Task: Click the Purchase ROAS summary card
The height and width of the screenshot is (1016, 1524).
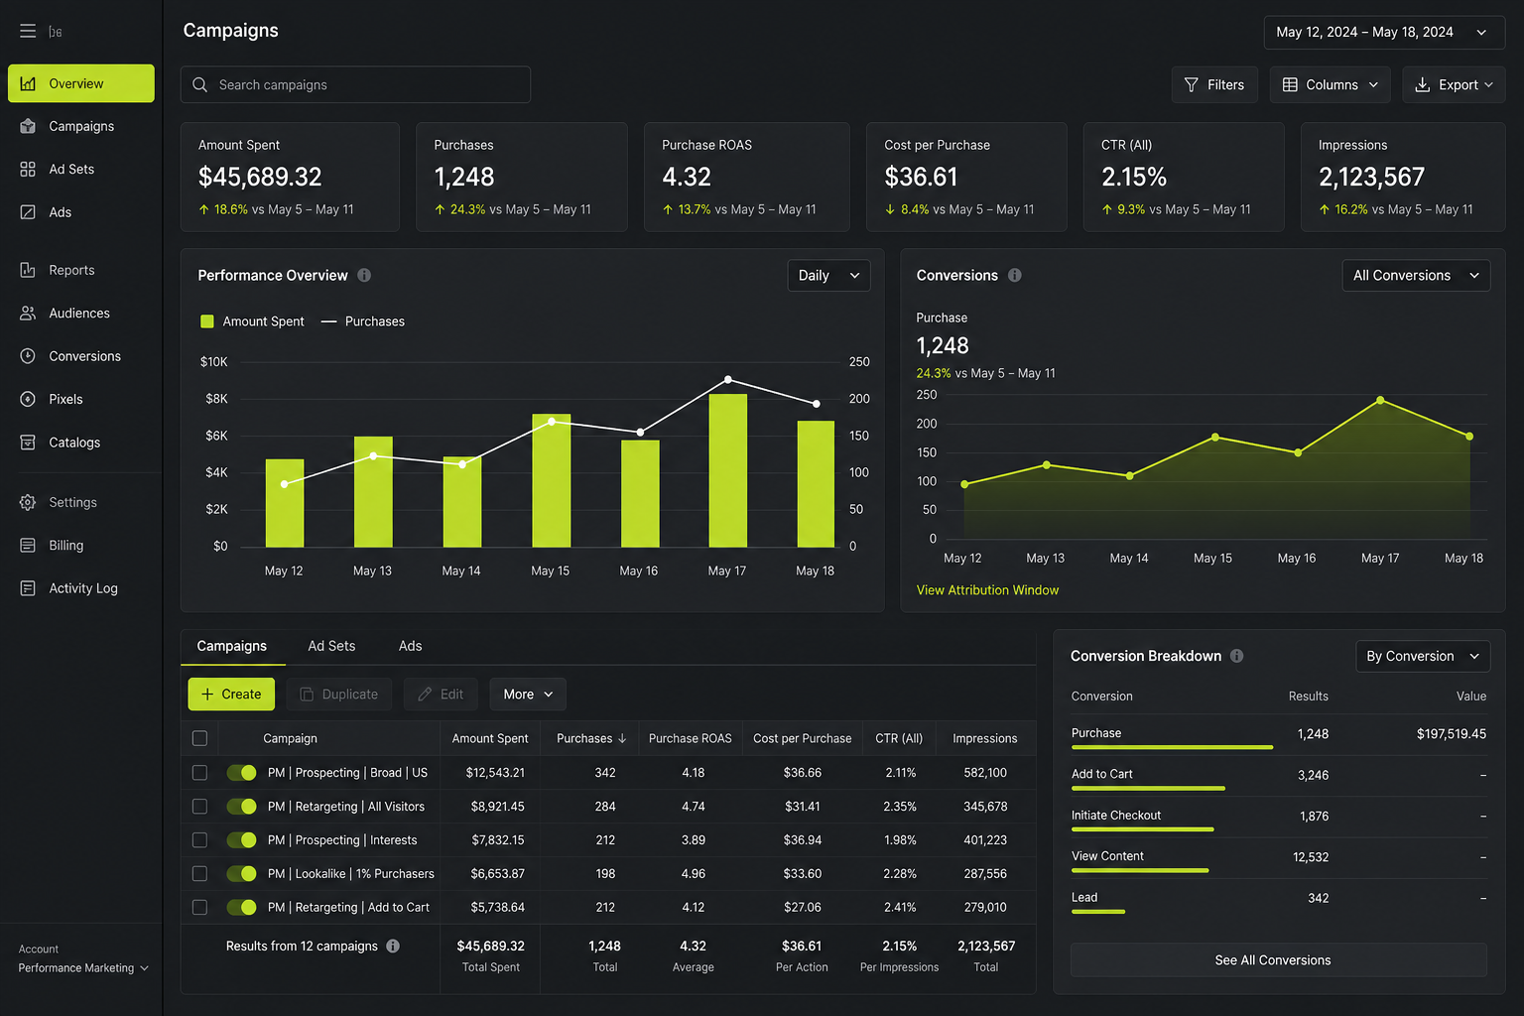Action: 747,177
